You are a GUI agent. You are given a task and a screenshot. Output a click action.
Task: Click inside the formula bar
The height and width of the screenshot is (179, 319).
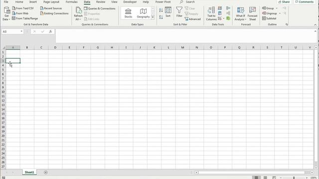click(185, 36)
